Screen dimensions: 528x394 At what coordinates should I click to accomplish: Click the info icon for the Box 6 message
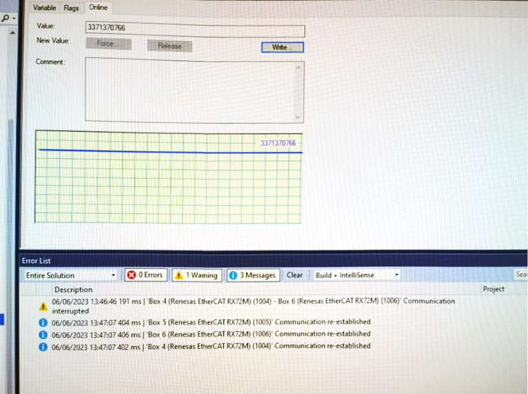tap(43, 335)
